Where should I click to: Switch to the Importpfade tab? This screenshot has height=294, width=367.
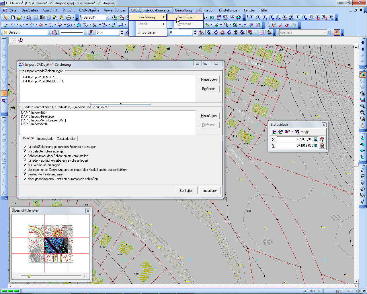pos(45,139)
